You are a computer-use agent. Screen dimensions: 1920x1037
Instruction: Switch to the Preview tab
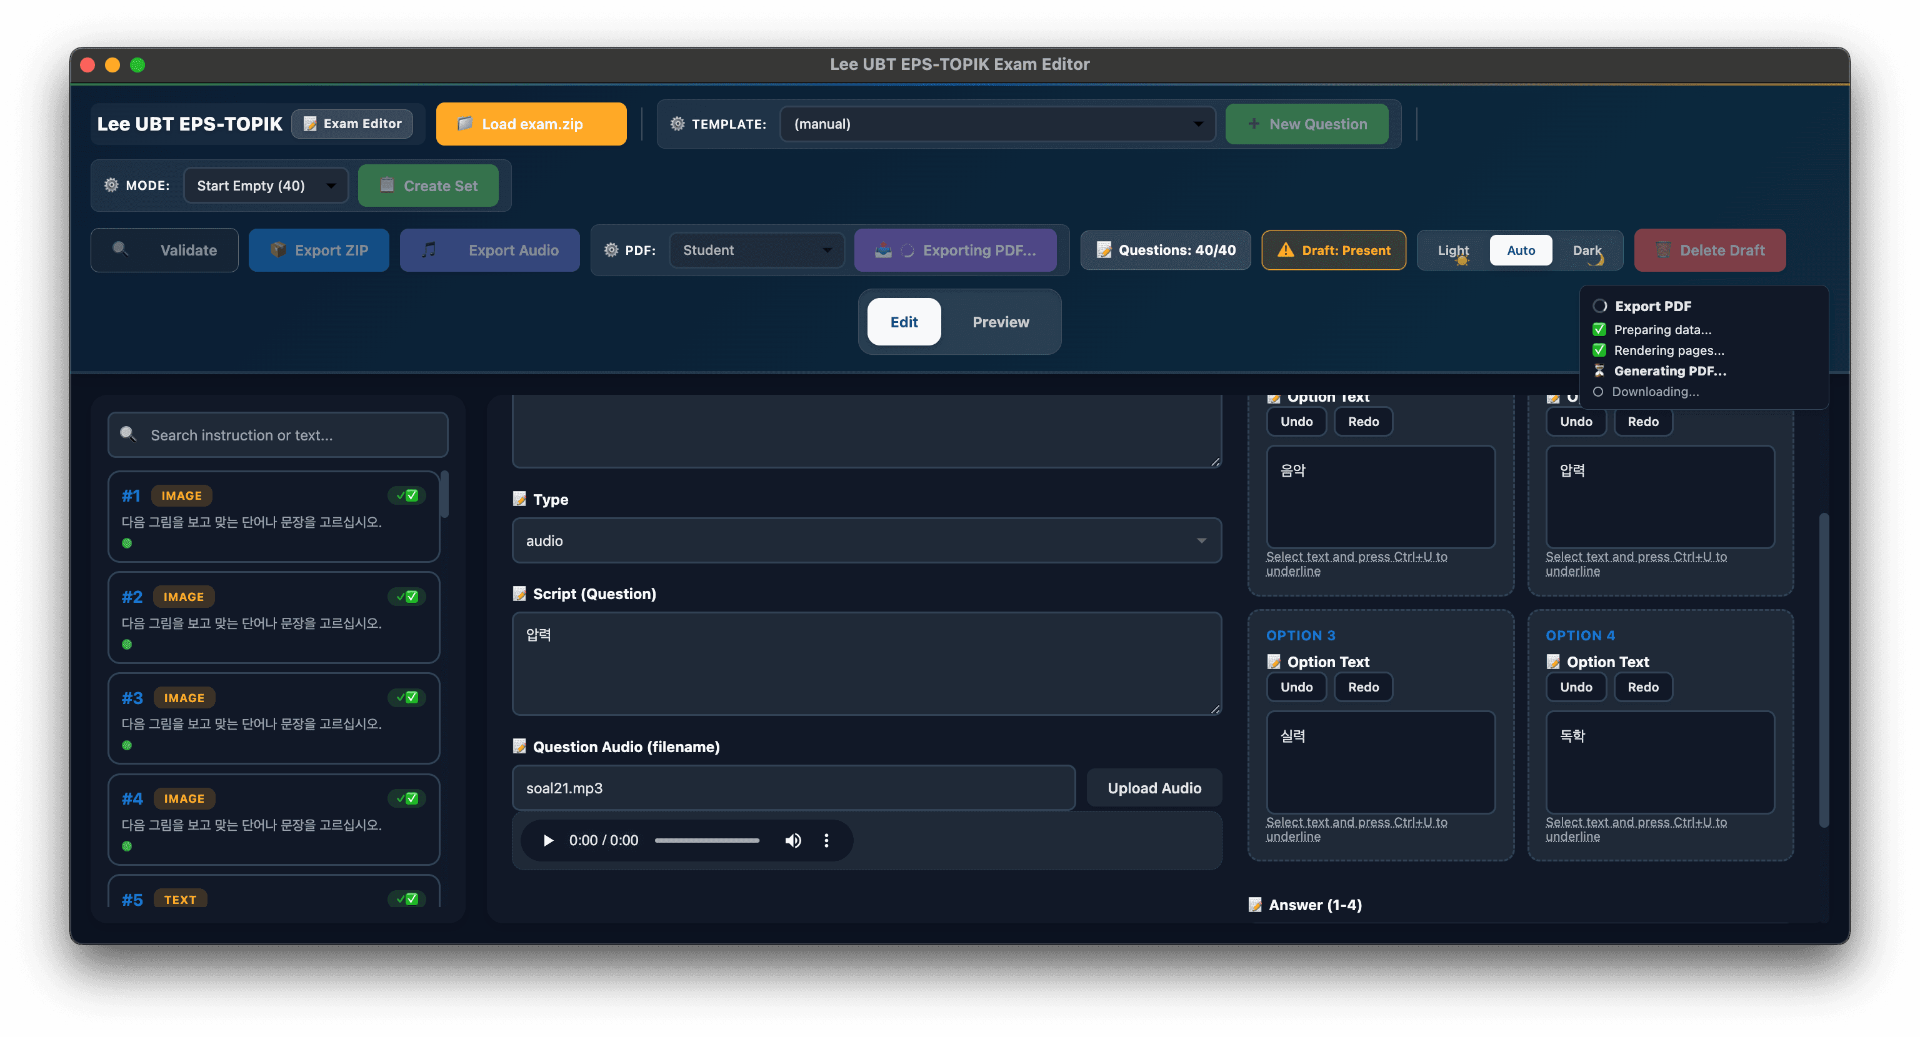point(1000,322)
